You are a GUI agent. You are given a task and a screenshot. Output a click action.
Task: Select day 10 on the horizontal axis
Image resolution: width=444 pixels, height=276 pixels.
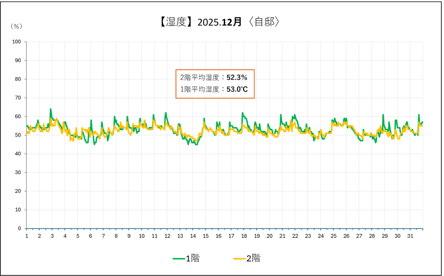pos(142,236)
